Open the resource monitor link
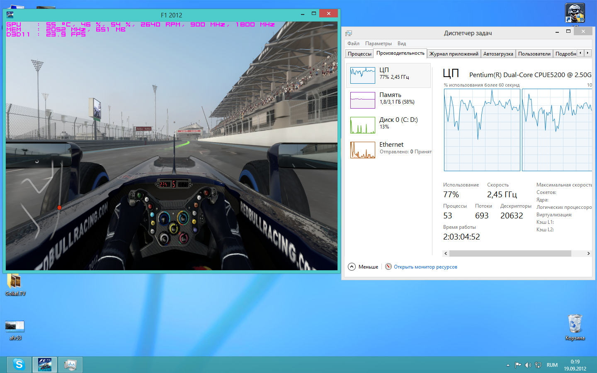Viewport: 597px width, 373px height. [425, 267]
